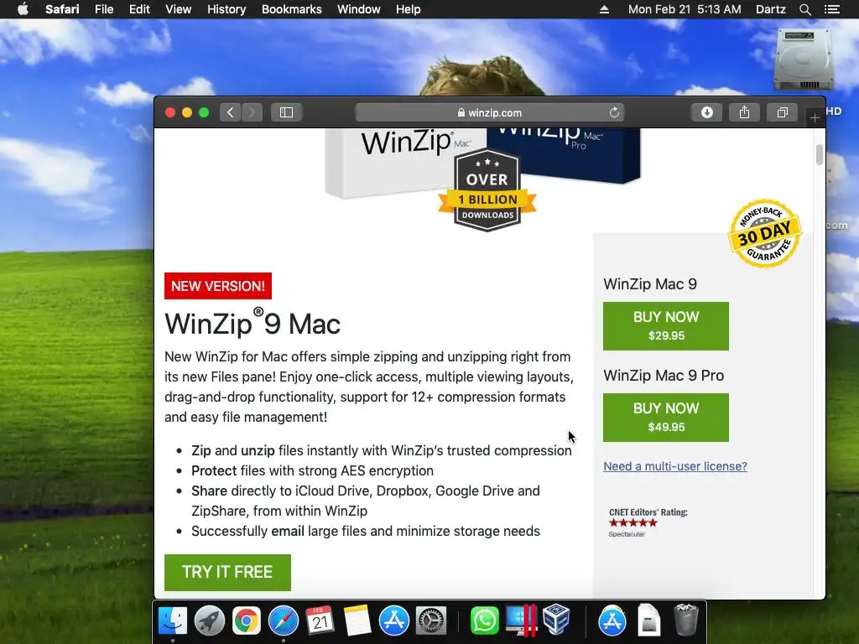
Task: Open the Edit menu
Action: (x=139, y=9)
